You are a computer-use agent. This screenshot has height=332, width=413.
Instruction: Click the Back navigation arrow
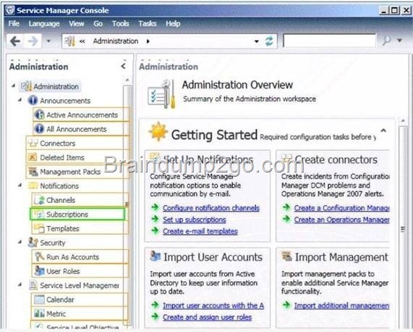click(x=15, y=41)
